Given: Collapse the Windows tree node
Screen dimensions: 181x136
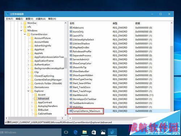Looking at the screenshot, I should pyautogui.click(x=21, y=30).
